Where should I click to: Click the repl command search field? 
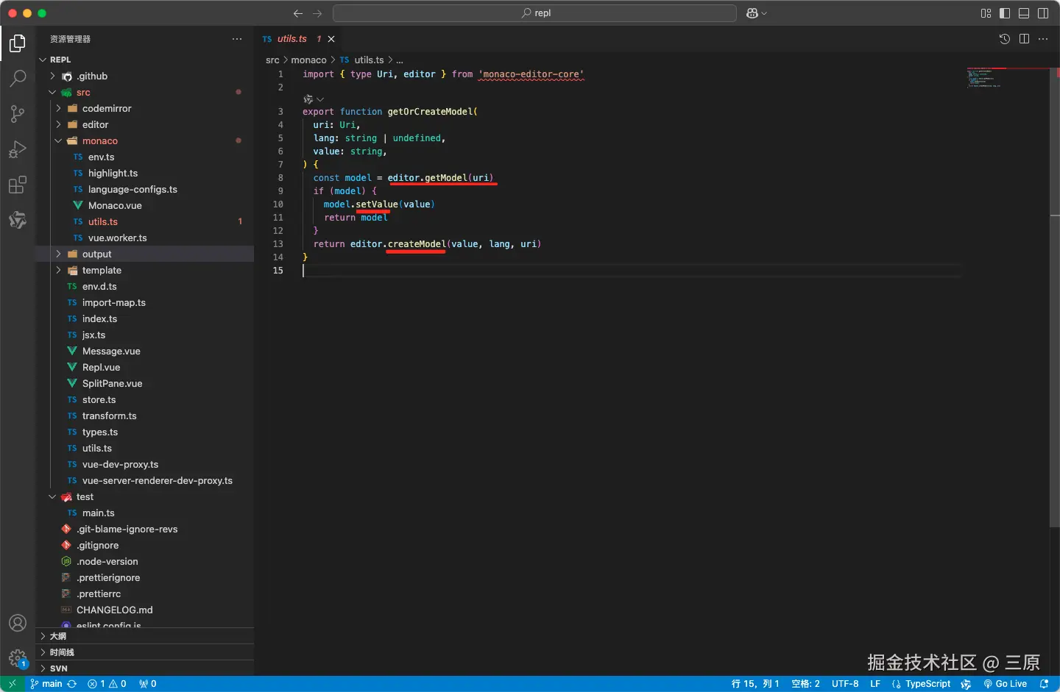pos(535,13)
